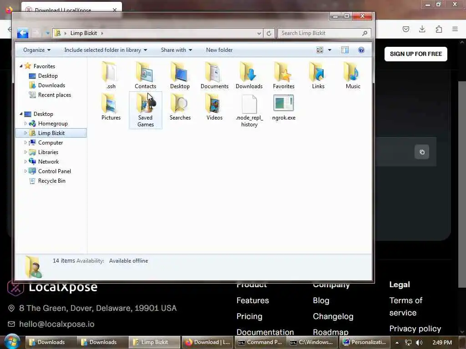Open the Organize dropdown menu
Image resolution: width=466 pixels, height=349 pixels.
pos(37,50)
